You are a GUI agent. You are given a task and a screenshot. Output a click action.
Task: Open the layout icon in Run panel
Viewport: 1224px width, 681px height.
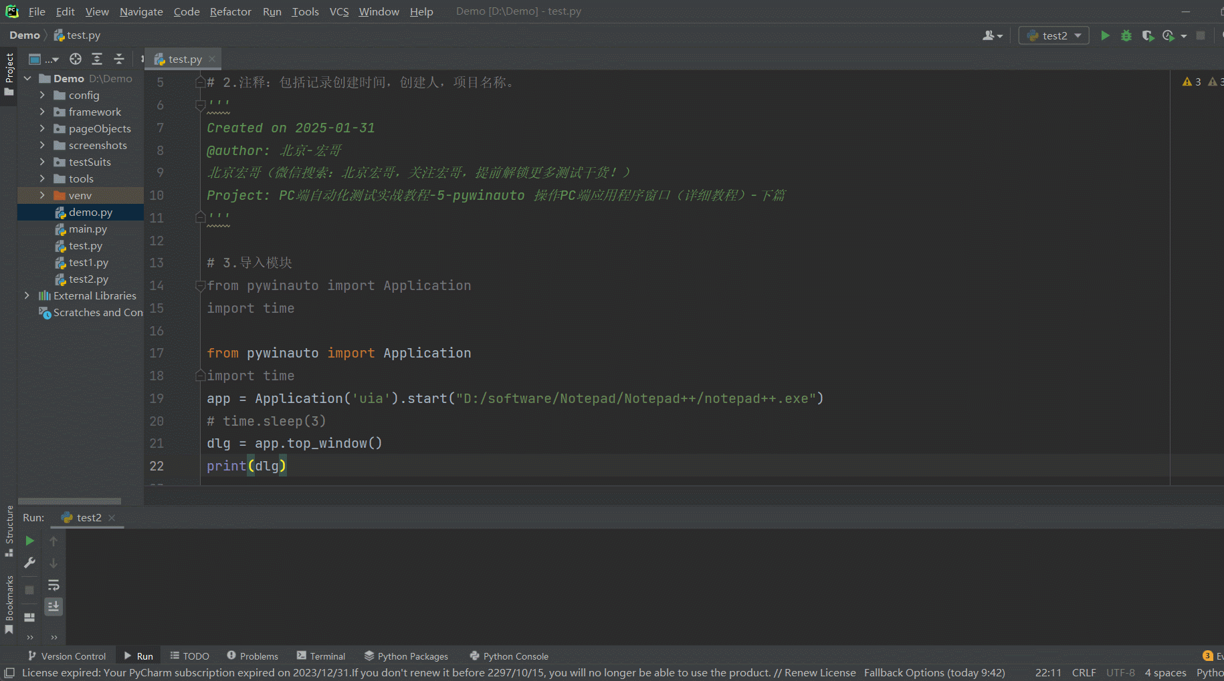pos(29,617)
